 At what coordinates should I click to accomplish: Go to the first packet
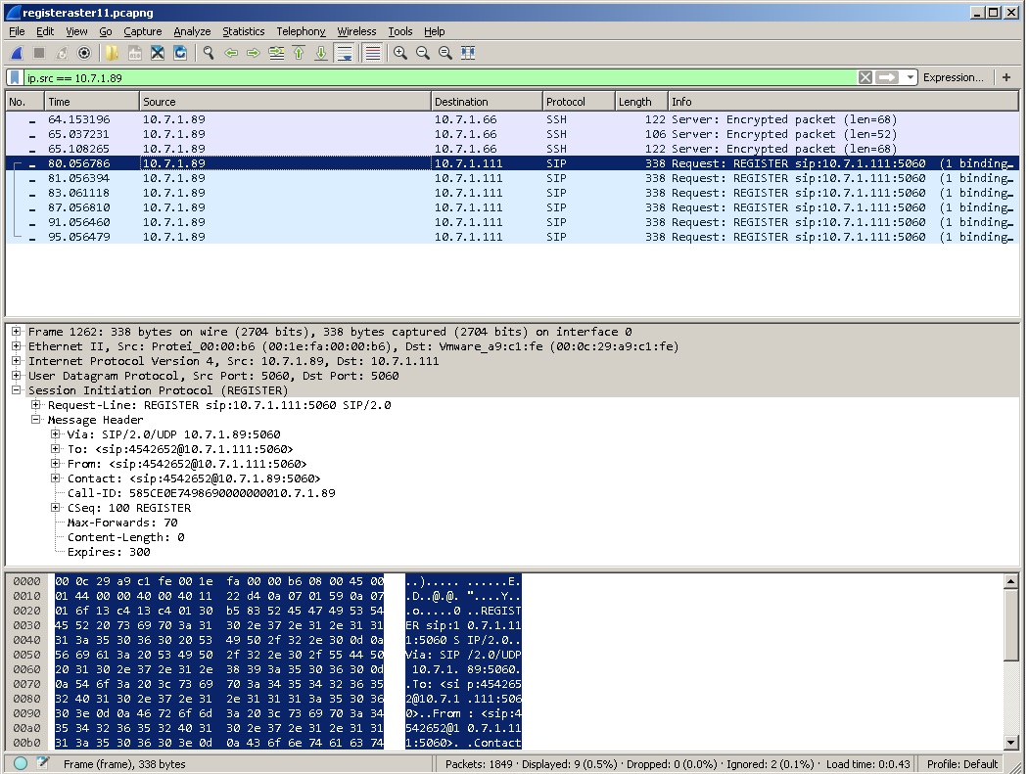(x=299, y=53)
